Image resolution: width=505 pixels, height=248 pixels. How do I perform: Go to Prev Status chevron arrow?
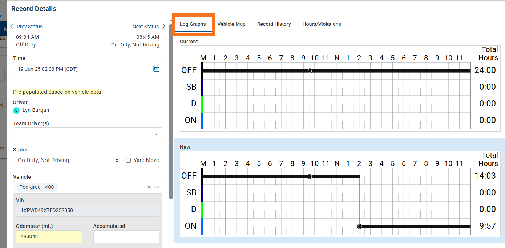click(x=12, y=26)
